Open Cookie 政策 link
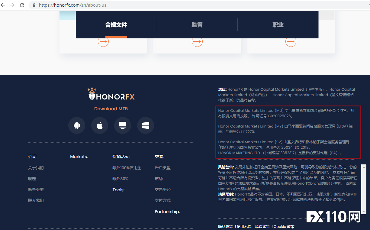This screenshot has width=370, height=230. (284, 226)
